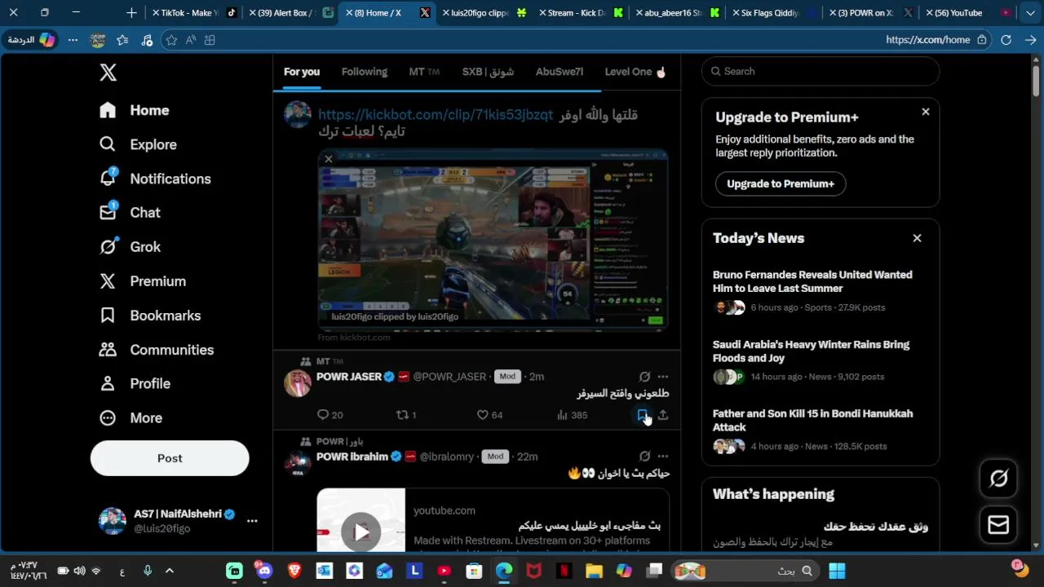1044x587 pixels.
Task: Expand the More menu in sidebar
Action: point(130,417)
